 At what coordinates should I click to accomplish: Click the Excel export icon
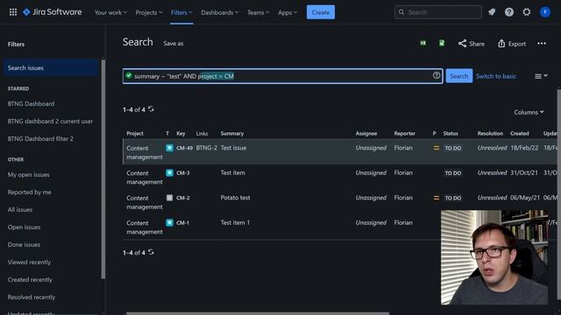click(x=423, y=43)
